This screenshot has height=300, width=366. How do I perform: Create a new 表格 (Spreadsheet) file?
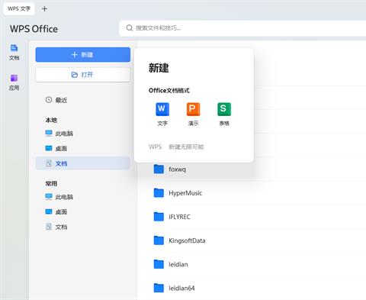[x=224, y=114]
